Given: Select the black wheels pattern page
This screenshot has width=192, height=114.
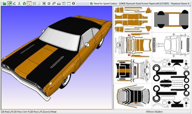Looking at the screenshot, I should click(171, 71).
